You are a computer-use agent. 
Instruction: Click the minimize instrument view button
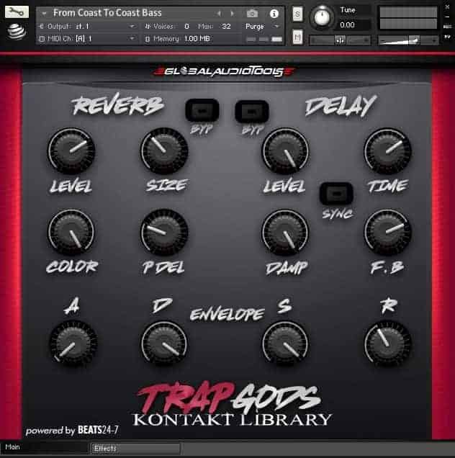447,17
